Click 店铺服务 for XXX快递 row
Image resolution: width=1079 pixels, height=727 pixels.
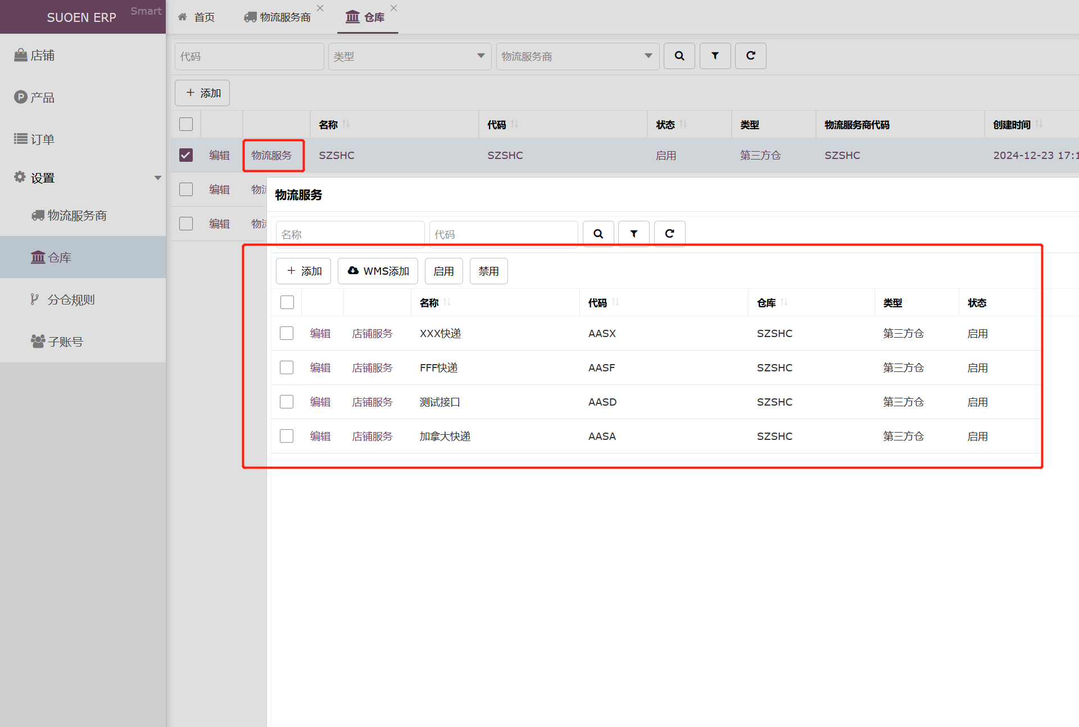pos(373,333)
